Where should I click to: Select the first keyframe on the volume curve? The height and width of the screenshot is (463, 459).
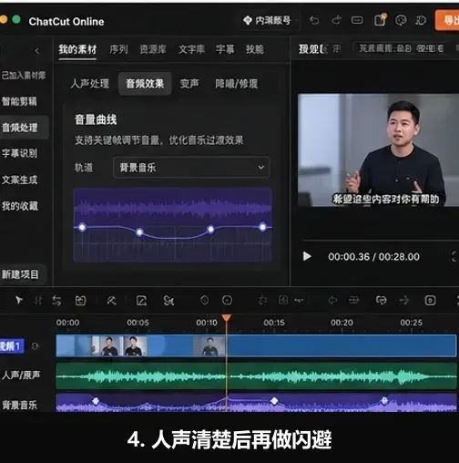pos(82,227)
